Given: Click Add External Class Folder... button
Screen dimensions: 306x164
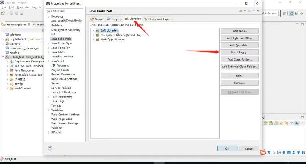Looking at the screenshot, I should (239, 67).
